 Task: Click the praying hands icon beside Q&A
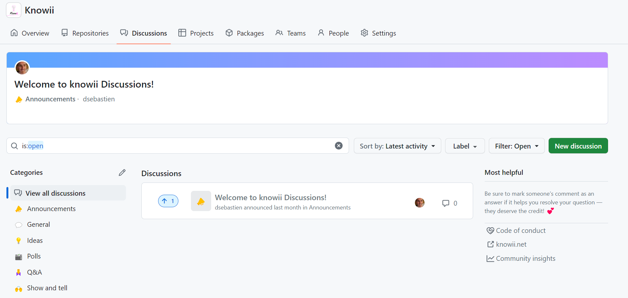19,272
